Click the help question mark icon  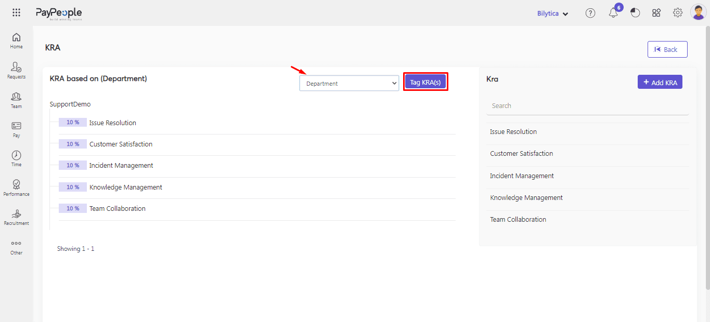click(590, 13)
